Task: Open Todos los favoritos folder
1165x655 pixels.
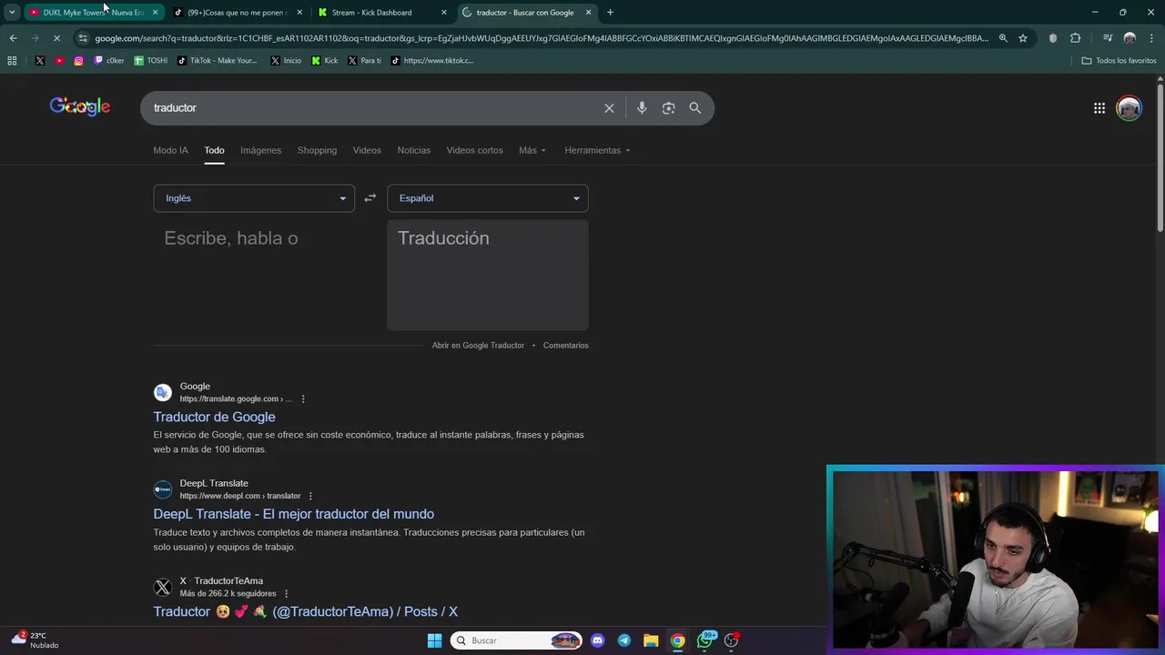Action: pyautogui.click(x=1119, y=61)
